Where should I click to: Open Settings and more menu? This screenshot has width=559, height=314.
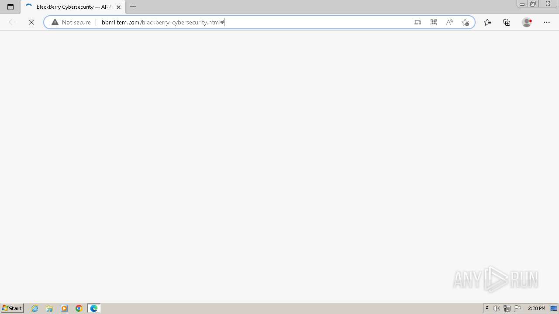point(547,22)
